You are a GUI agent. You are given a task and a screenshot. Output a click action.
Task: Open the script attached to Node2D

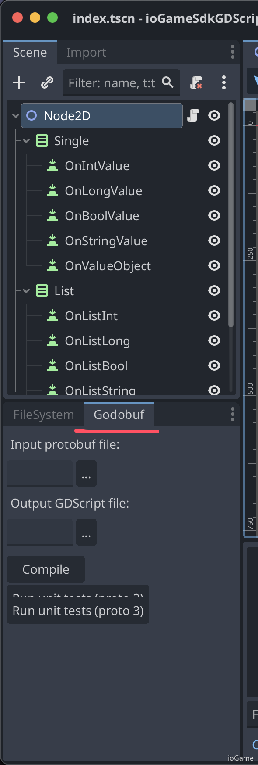coord(193,115)
